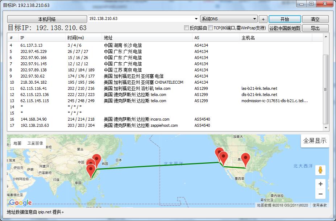Click the Street View pegman icon

coord(320,170)
